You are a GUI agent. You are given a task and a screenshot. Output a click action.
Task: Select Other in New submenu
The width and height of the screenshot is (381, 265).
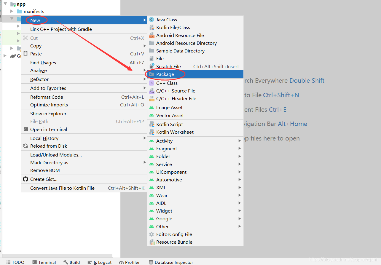coord(195,227)
